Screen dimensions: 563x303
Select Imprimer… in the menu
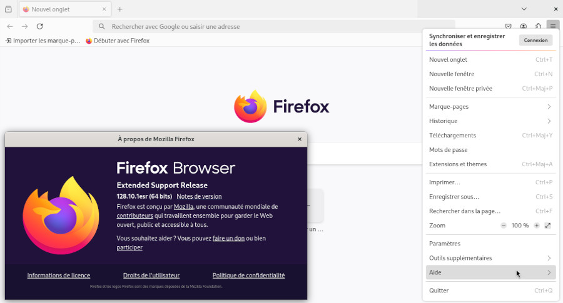pos(491,182)
